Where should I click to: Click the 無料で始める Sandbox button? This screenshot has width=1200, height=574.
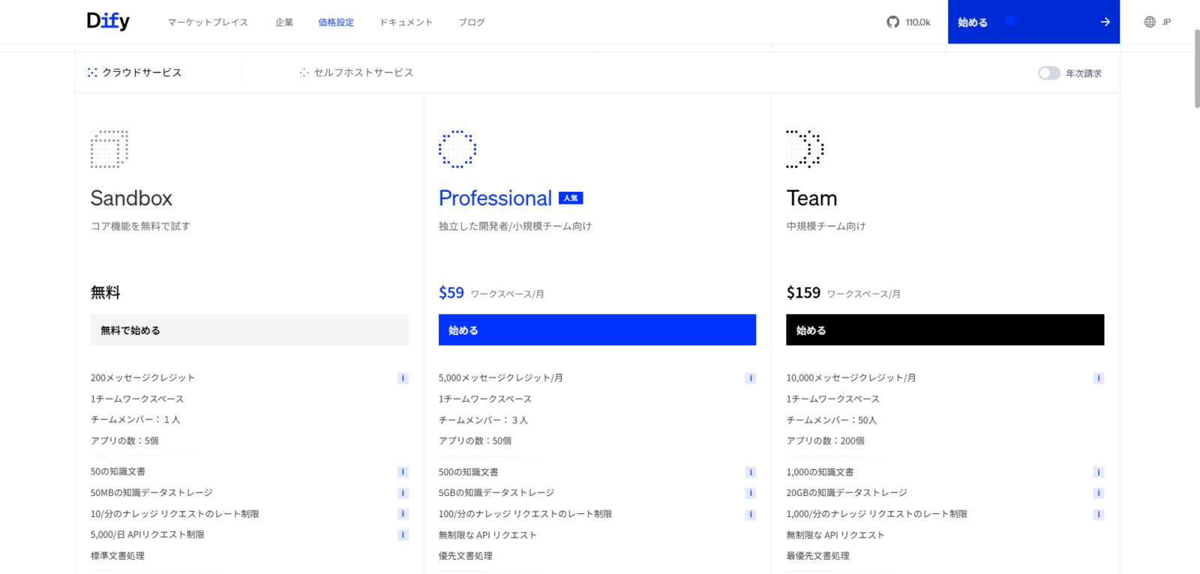pyautogui.click(x=250, y=330)
